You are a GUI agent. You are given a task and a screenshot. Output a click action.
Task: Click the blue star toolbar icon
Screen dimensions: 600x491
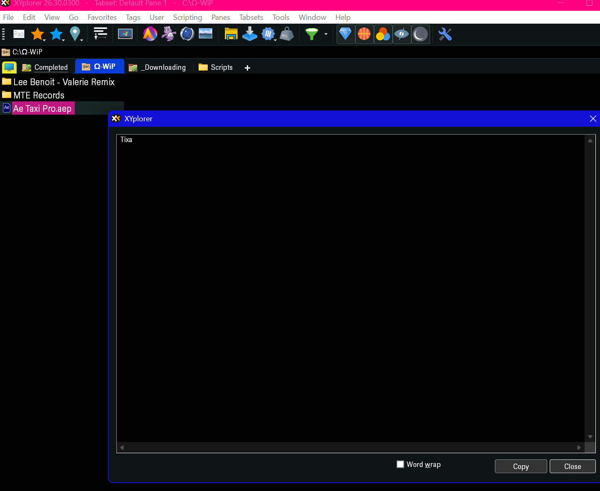57,34
